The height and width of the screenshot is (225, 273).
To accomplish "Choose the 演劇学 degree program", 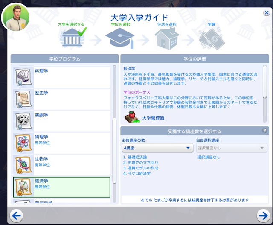I will pos(61,121).
